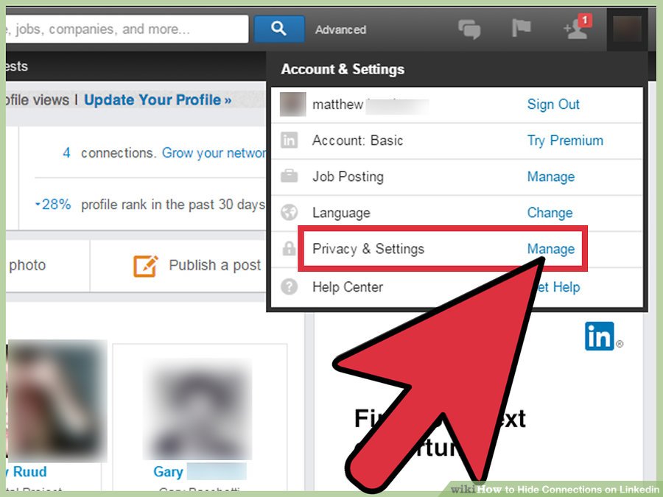663x497 pixels.
Task: Click the question mark Help Center icon
Action: tap(289, 286)
